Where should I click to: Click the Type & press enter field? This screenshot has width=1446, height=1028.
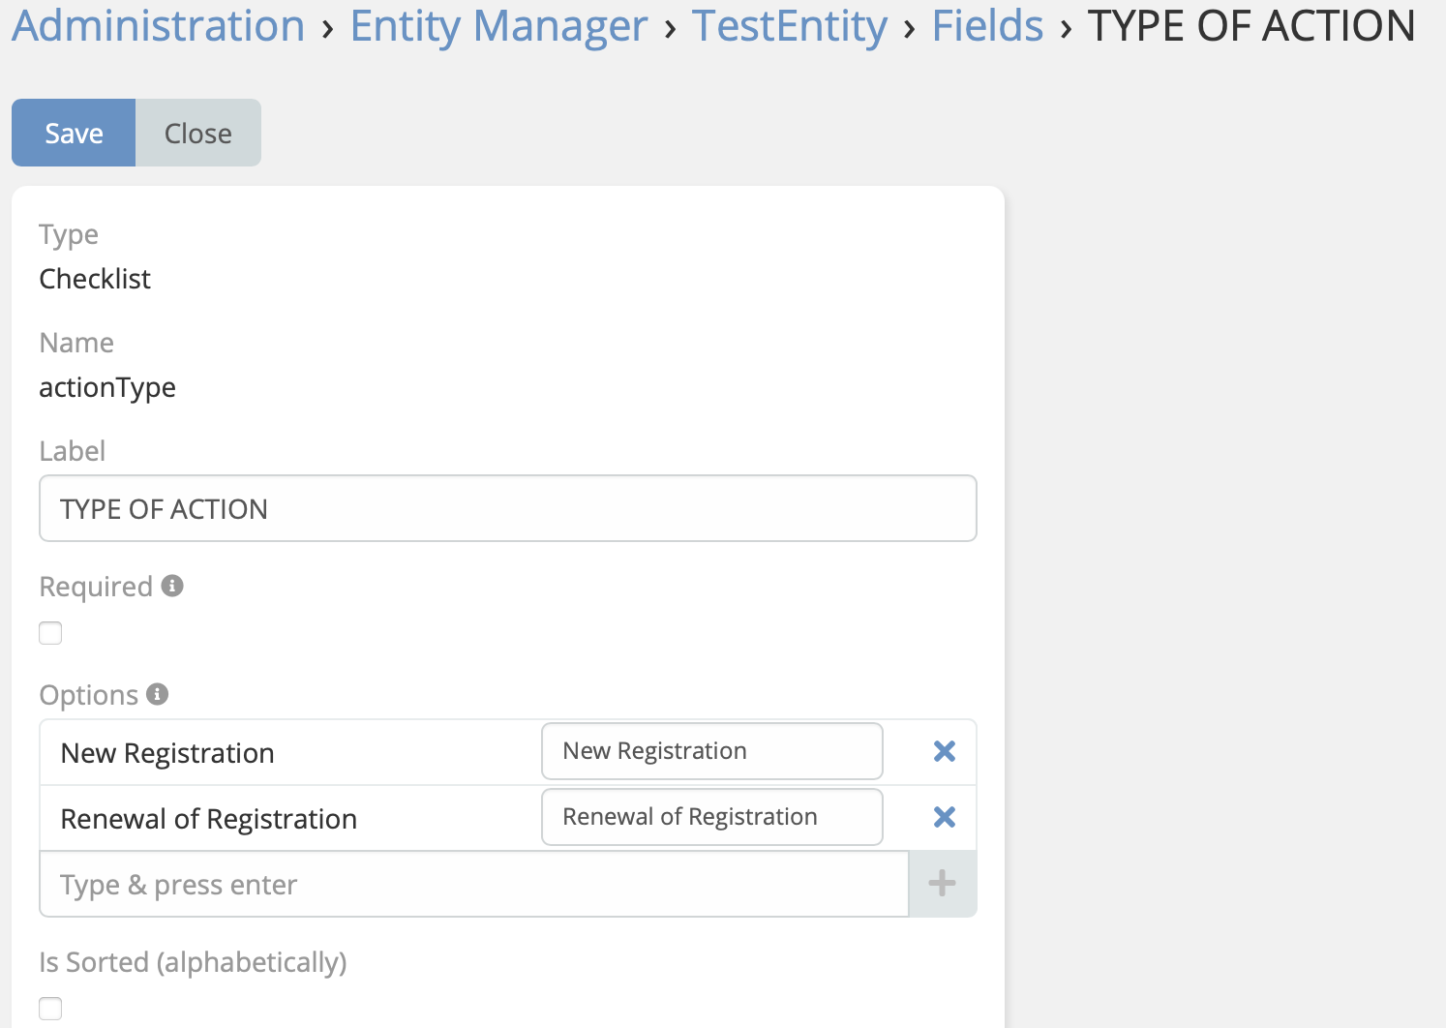tap(473, 883)
